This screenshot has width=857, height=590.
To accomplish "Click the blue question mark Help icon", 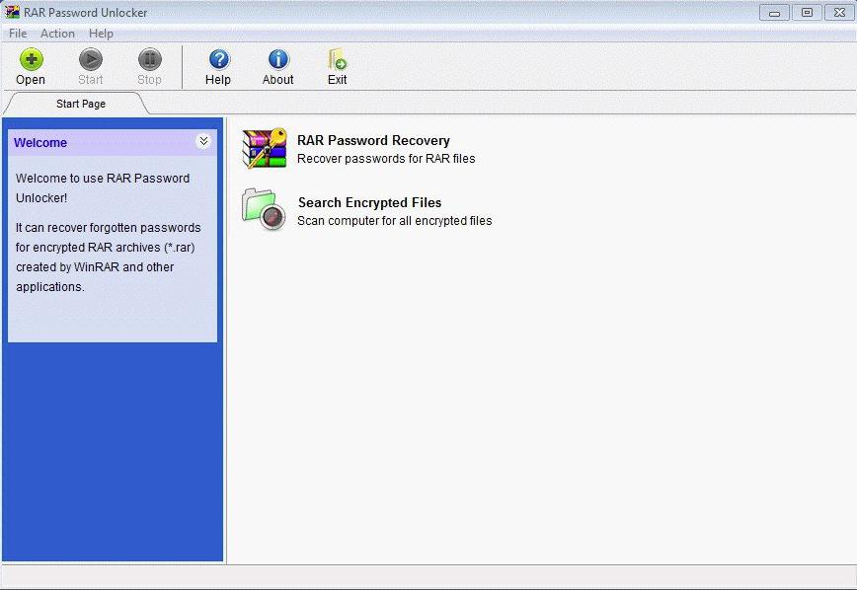I will [218, 59].
